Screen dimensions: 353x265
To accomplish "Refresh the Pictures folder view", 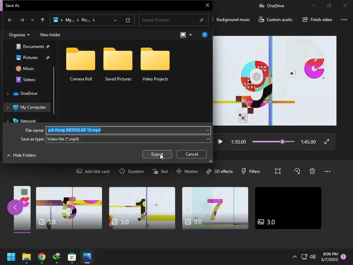I will coord(128,20).
